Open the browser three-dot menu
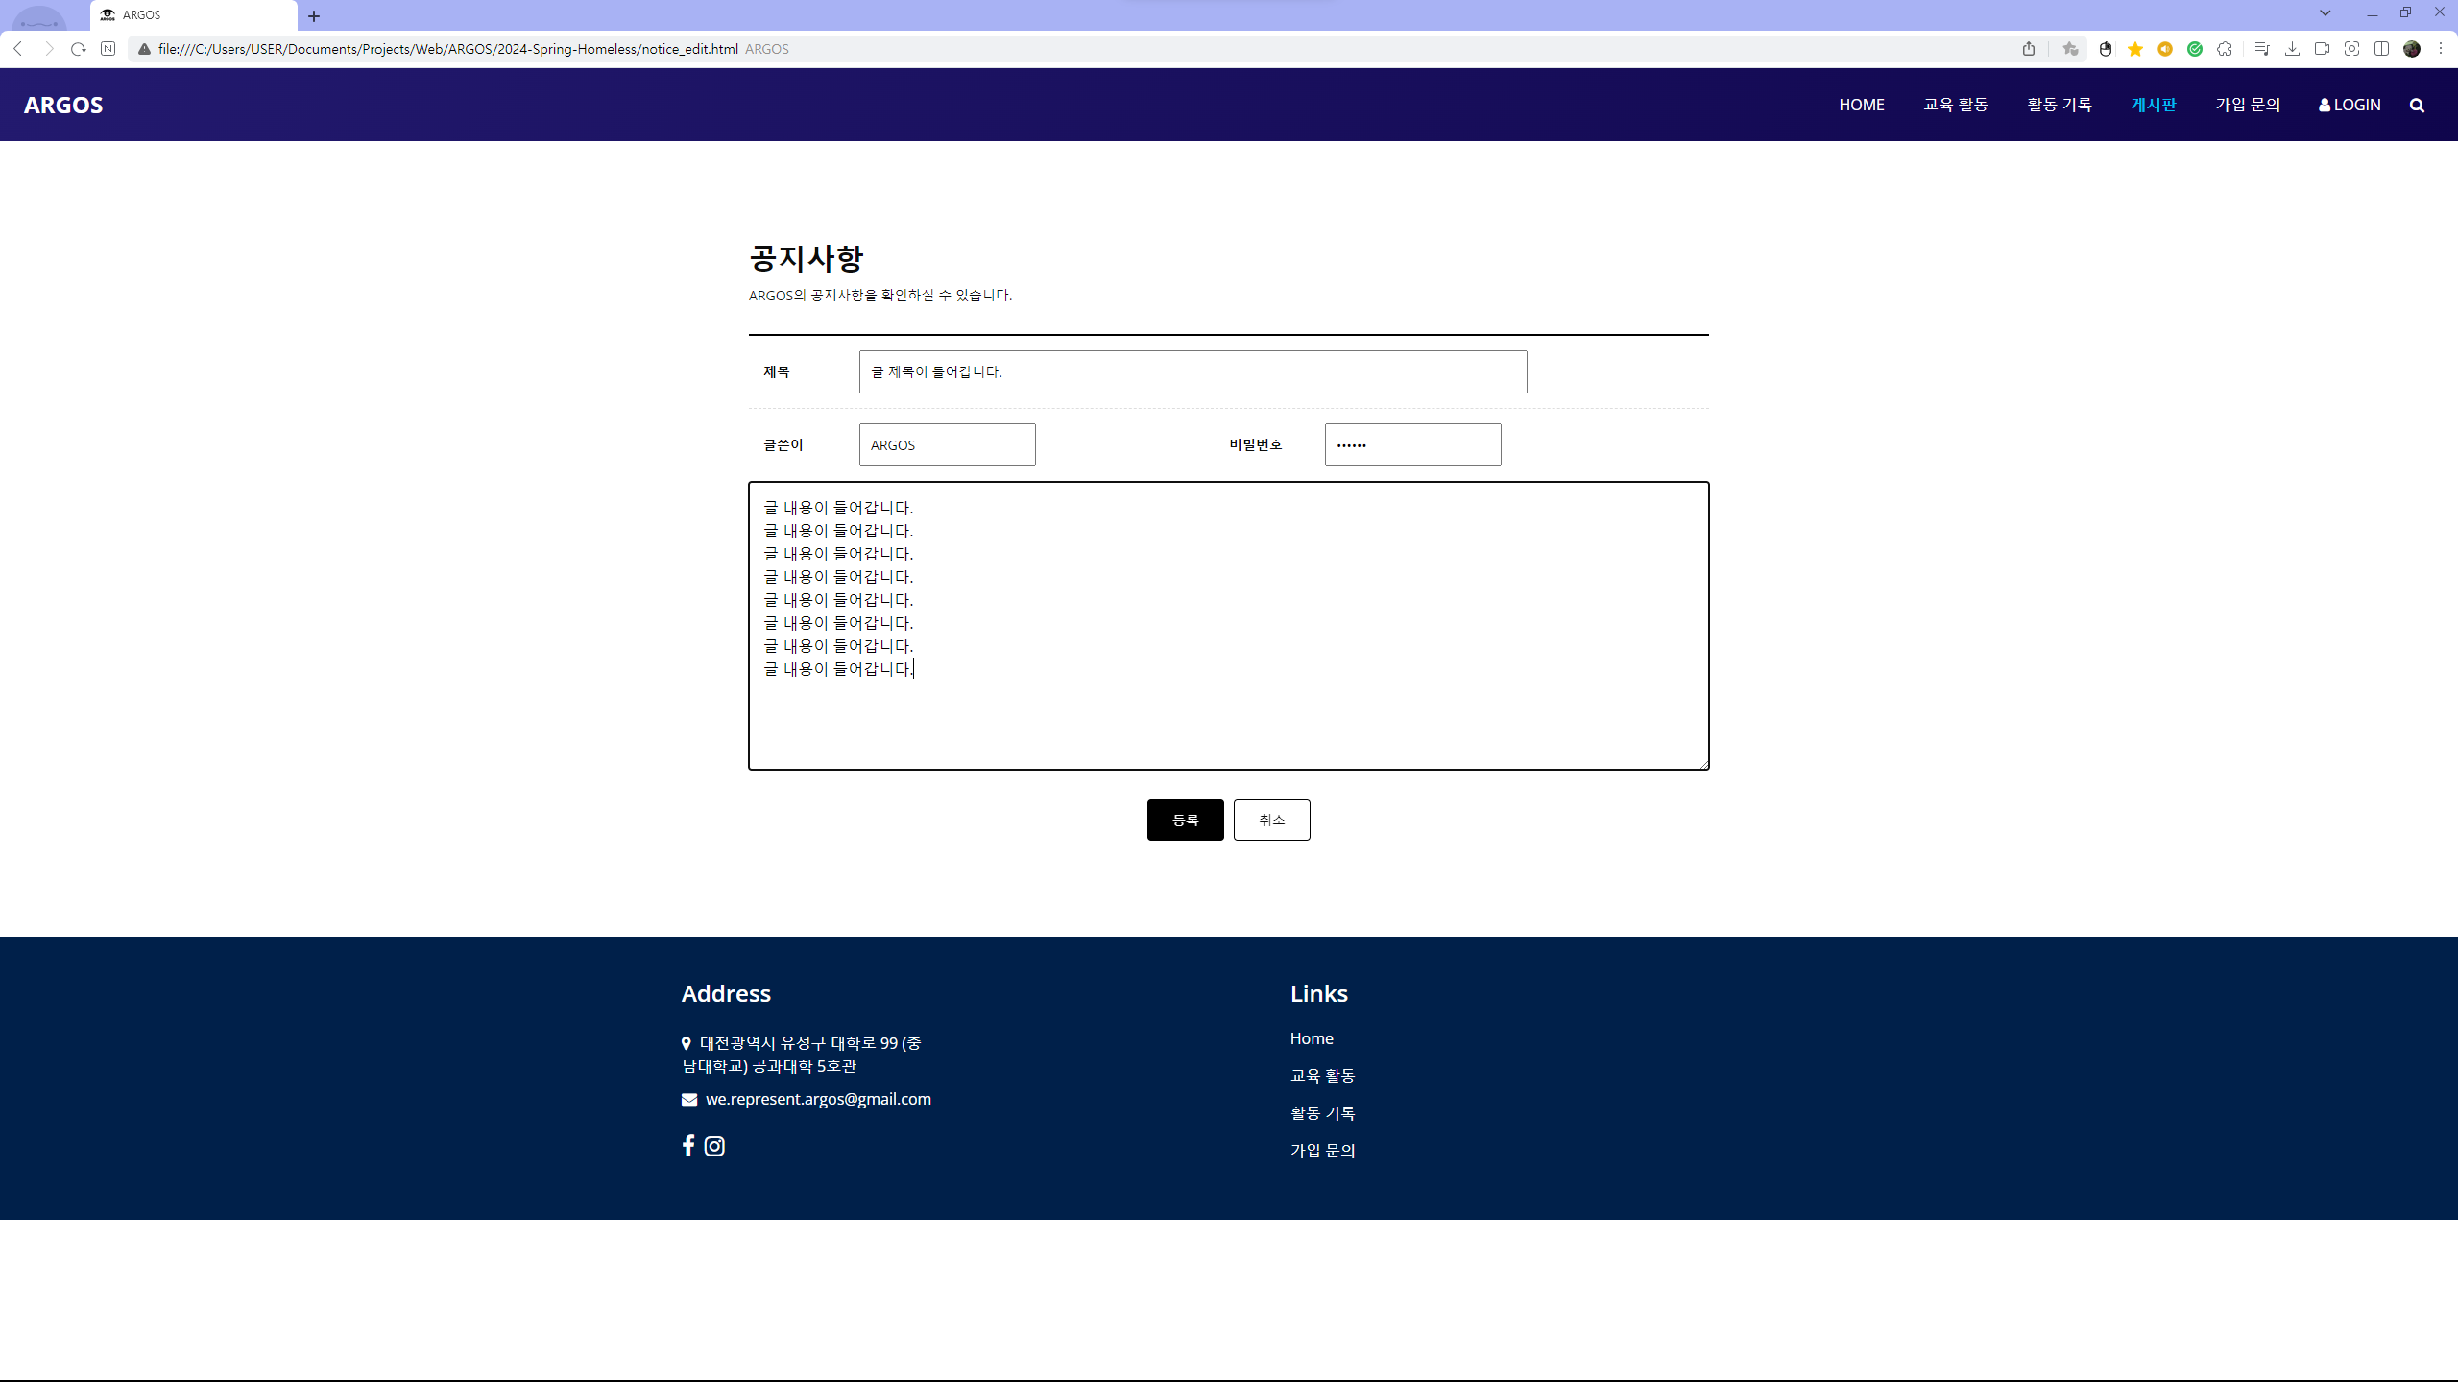Image resolution: width=2458 pixels, height=1382 pixels. [2440, 49]
